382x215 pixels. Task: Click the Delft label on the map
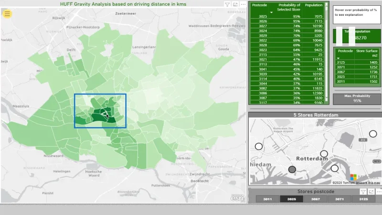pyautogui.click(x=71, y=50)
